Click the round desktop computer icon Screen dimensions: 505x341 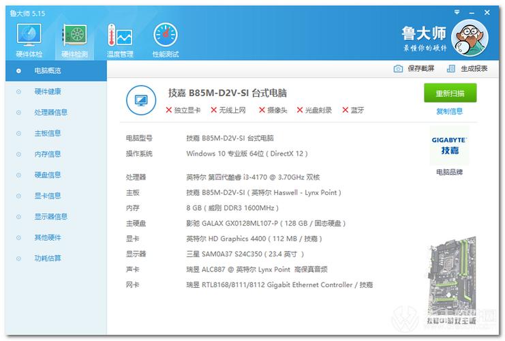[x=141, y=100]
